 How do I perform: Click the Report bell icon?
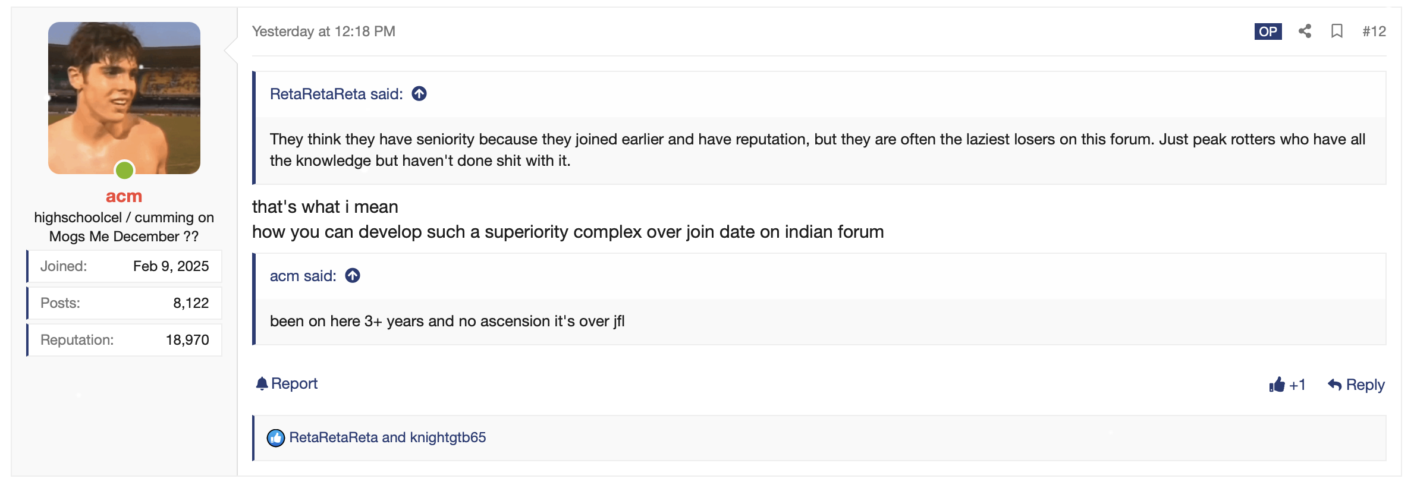click(x=262, y=384)
